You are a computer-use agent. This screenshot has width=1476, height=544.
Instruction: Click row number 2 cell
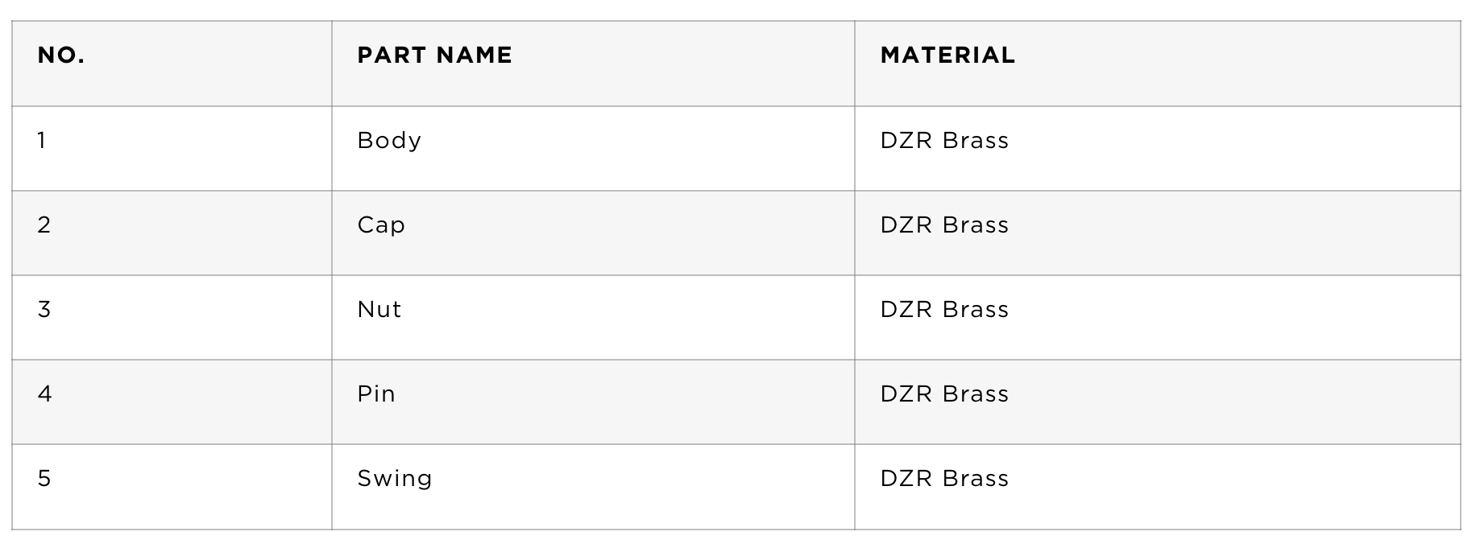(172, 233)
